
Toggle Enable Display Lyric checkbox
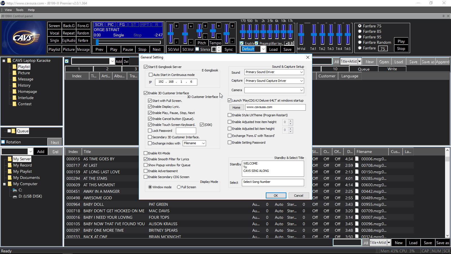[x=150, y=107]
